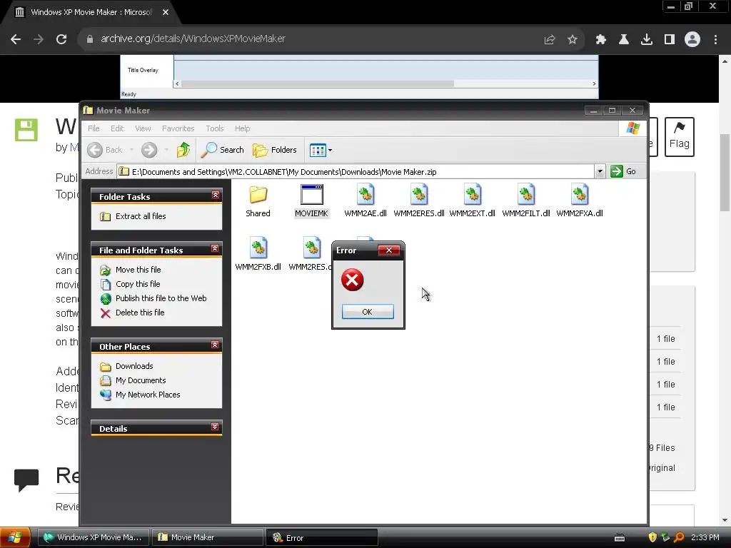Open the Favorites menu
The height and width of the screenshot is (548, 731).
point(178,128)
